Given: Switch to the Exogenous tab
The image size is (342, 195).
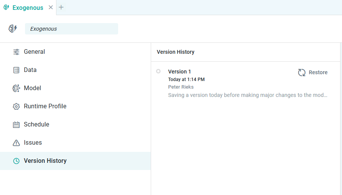Looking at the screenshot, I should [28, 8].
